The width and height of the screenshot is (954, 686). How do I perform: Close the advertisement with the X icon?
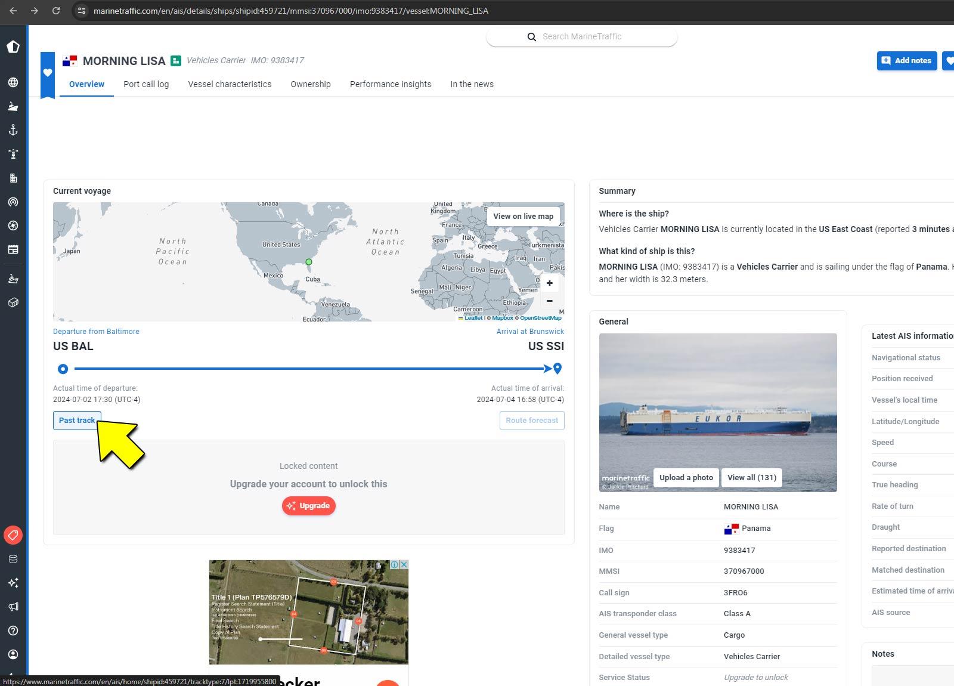click(x=404, y=564)
